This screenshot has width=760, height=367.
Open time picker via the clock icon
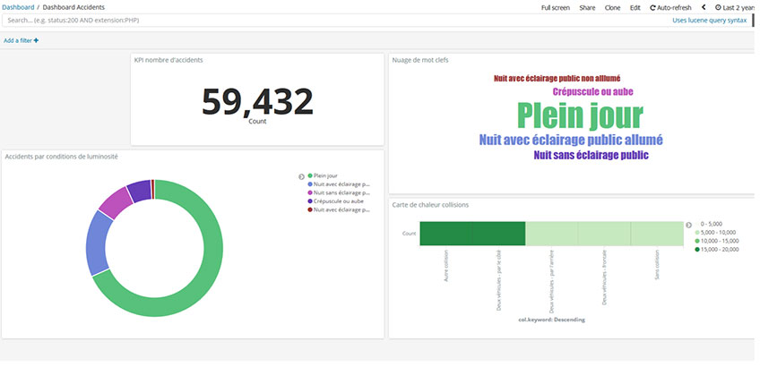719,7
